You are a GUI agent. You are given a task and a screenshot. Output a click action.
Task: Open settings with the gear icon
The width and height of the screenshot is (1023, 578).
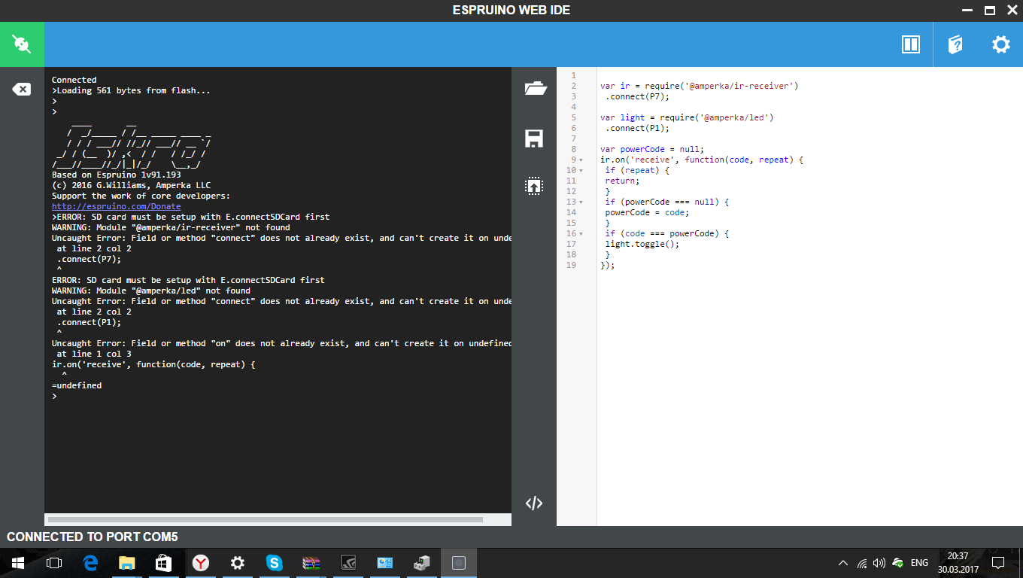[1000, 44]
